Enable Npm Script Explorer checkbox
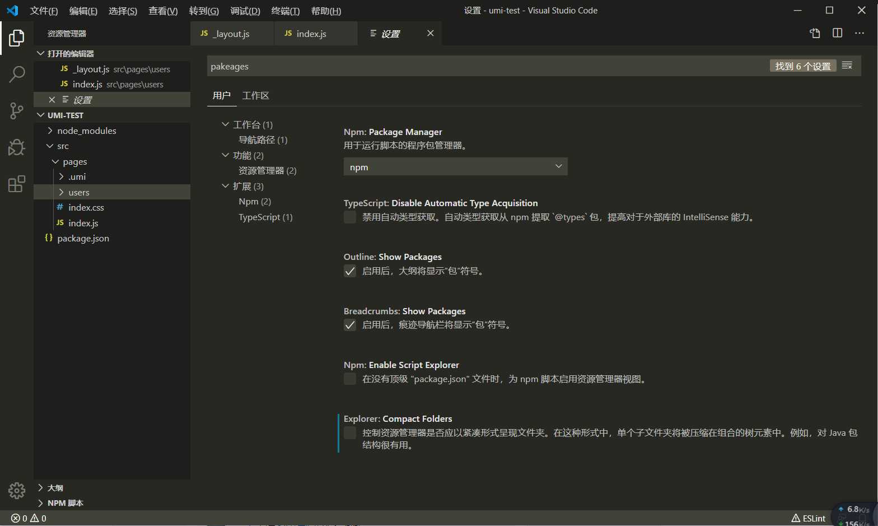 [x=350, y=379]
